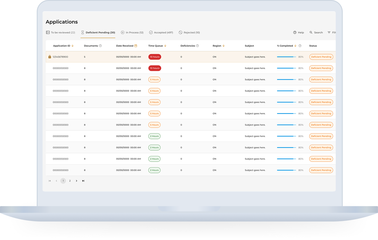Switch to the To be reviewed tab
378x240 pixels.
61,33
